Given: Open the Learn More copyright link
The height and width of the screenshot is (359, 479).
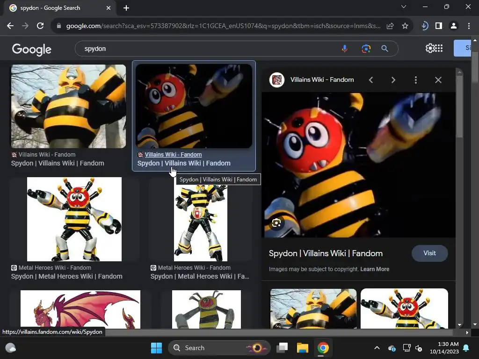Looking at the screenshot, I should [x=375, y=269].
